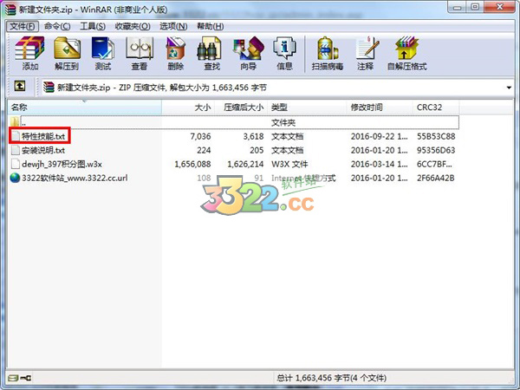The image size is (520, 390).
Task: Select file name 安装说明.txt
Action: pos(43,150)
